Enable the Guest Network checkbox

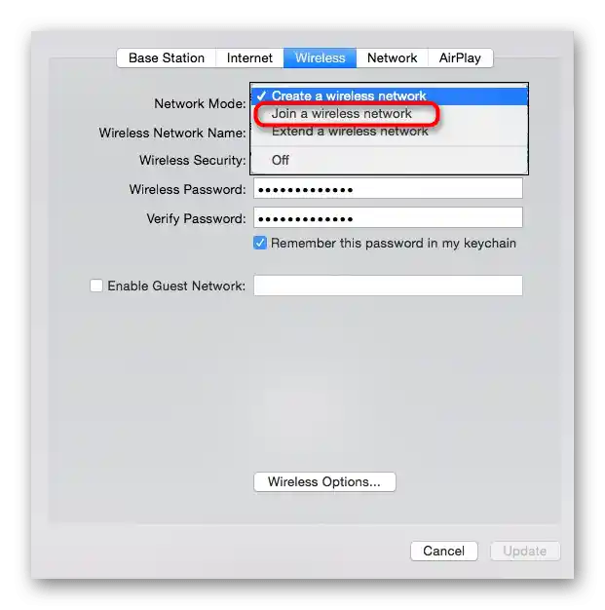(96, 286)
